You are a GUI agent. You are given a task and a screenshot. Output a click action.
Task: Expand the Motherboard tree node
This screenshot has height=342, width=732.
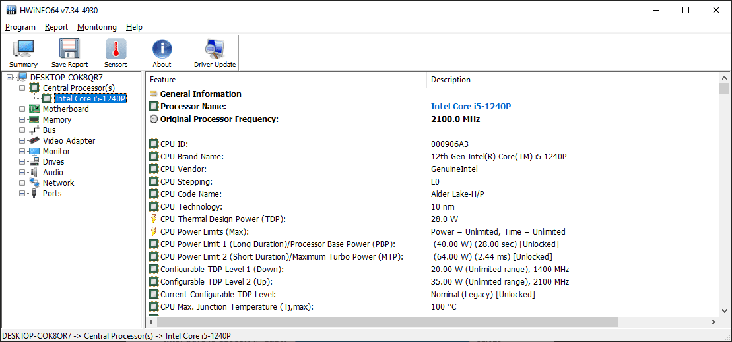[22, 109]
